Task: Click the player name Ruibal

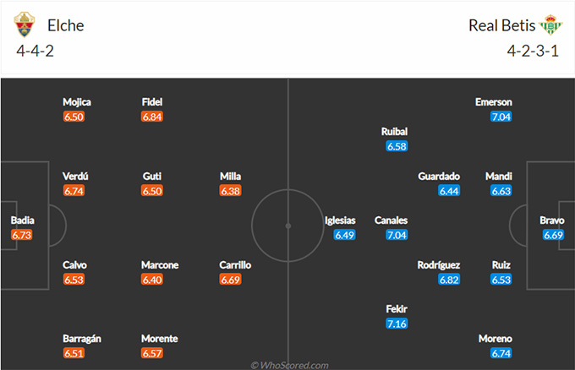Action: click(x=394, y=132)
